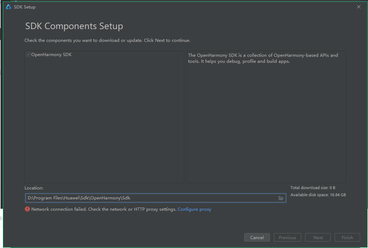The image size is (368, 248).
Task: Open the Configure proxy link
Action: pyautogui.click(x=194, y=209)
